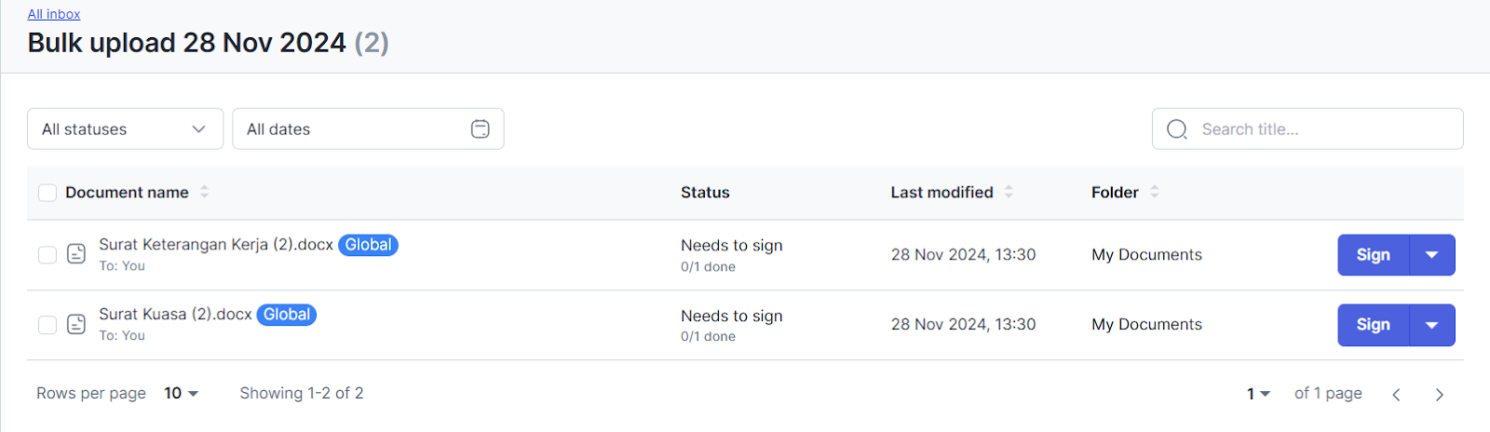Open the All inbox link

point(54,14)
